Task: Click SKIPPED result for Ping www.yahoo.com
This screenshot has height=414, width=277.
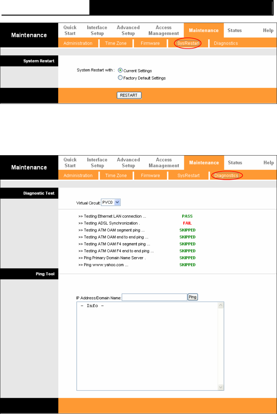Action: tap(187, 265)
